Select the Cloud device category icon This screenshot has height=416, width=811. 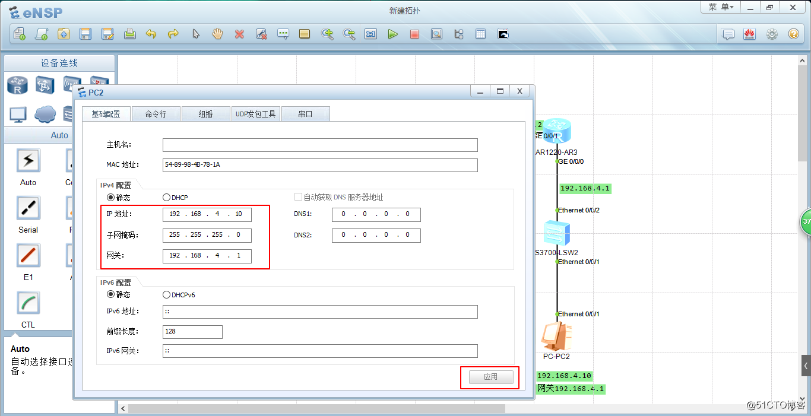45,114
